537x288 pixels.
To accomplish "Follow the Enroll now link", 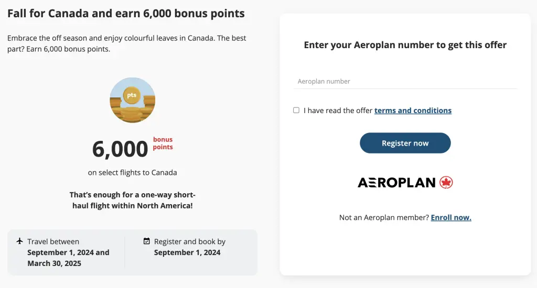I will coord(451,218).
